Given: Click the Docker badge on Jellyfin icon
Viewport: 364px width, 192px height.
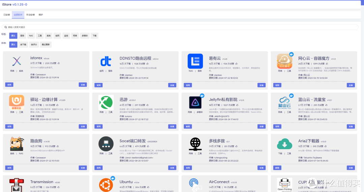Looking at the screenshot, I should pos(202,96).
